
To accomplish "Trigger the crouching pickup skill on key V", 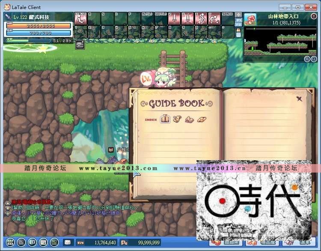I will 214,18.
